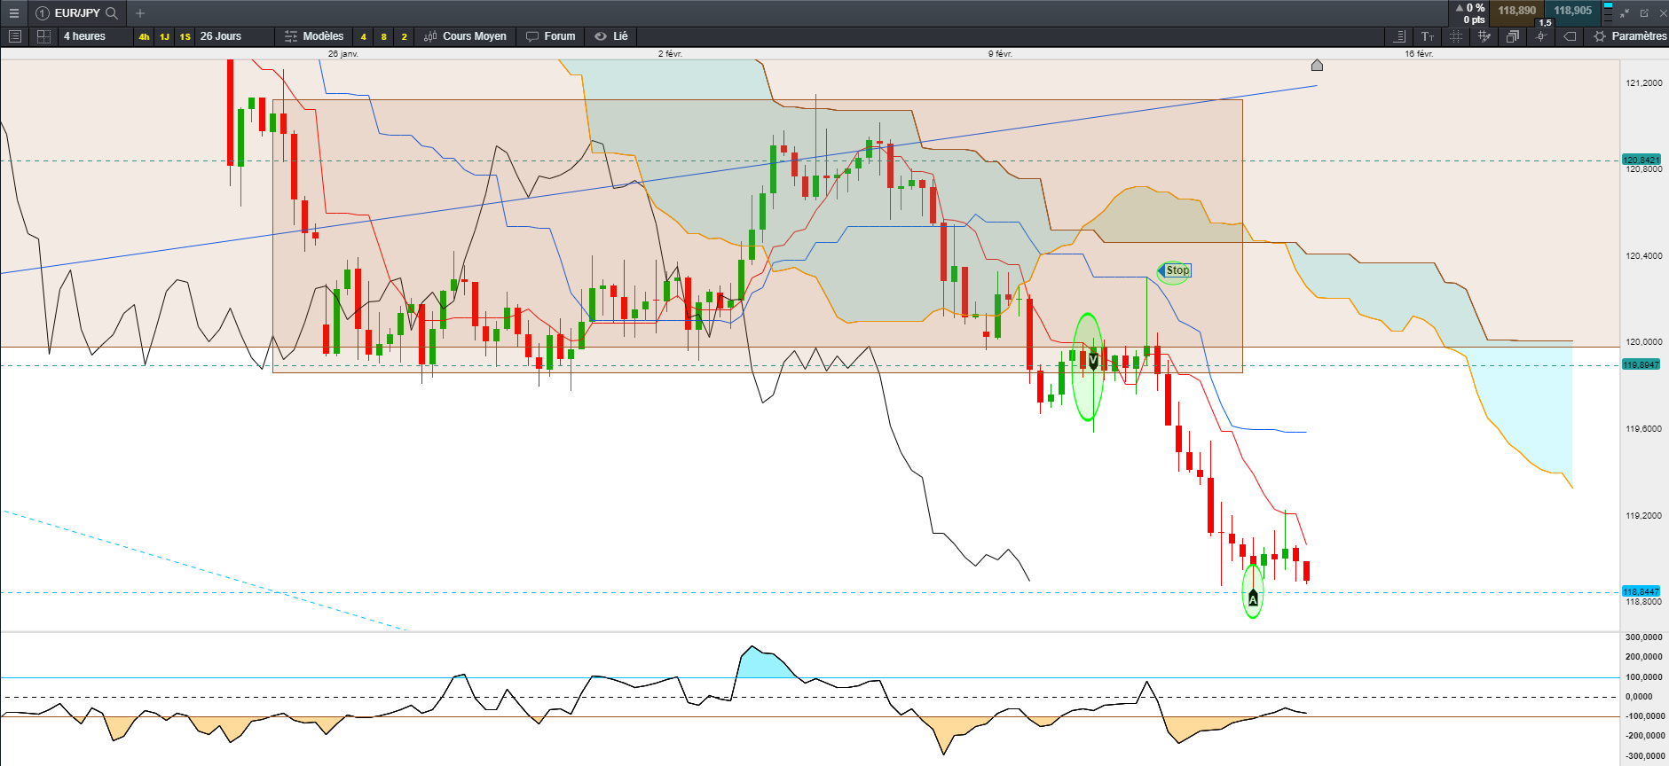Click the 16 févr. date label

1419,54
